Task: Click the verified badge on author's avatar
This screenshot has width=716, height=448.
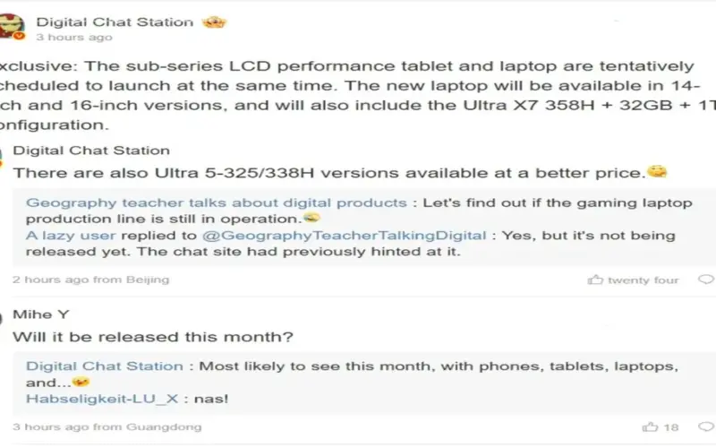Action: click(x=19, y=36)
